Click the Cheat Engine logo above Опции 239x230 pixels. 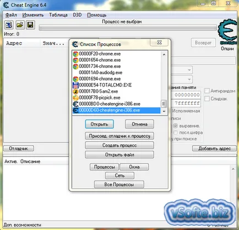tap(228, 32)
